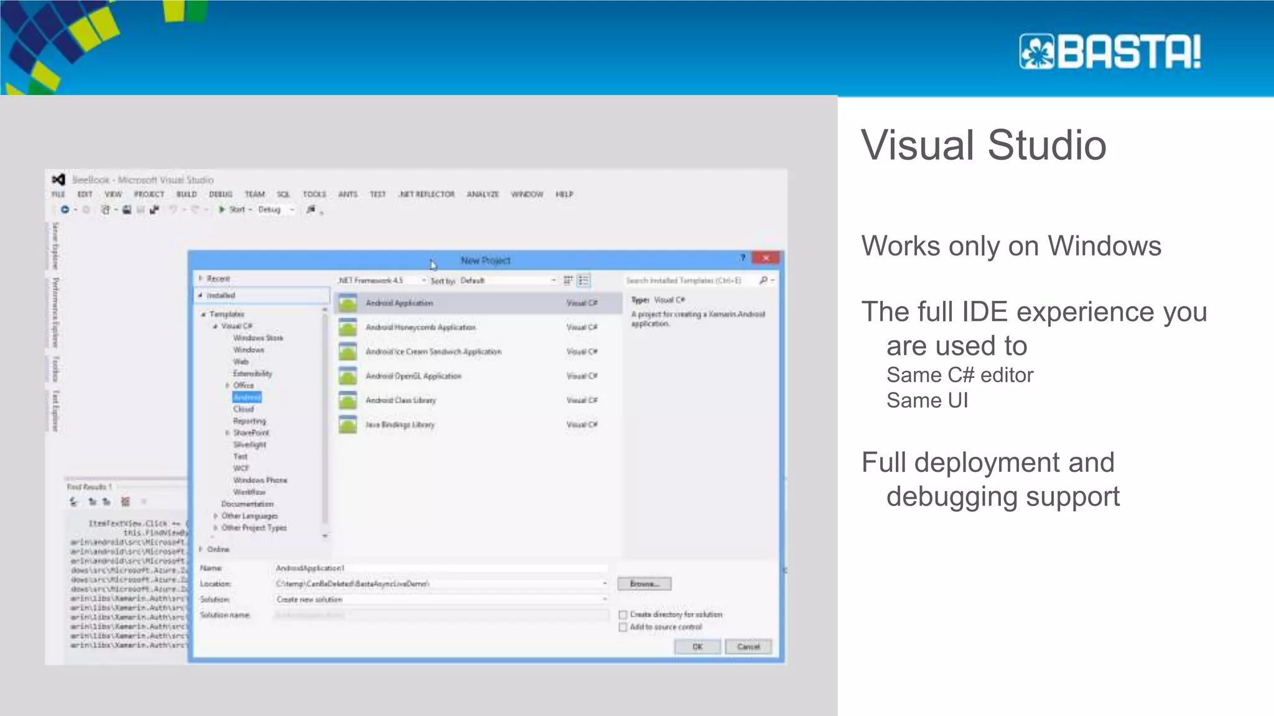Screen dimensions: 1274x716
Task: Open the .NET REFLECTOR menu
Action: pos(427,195)
